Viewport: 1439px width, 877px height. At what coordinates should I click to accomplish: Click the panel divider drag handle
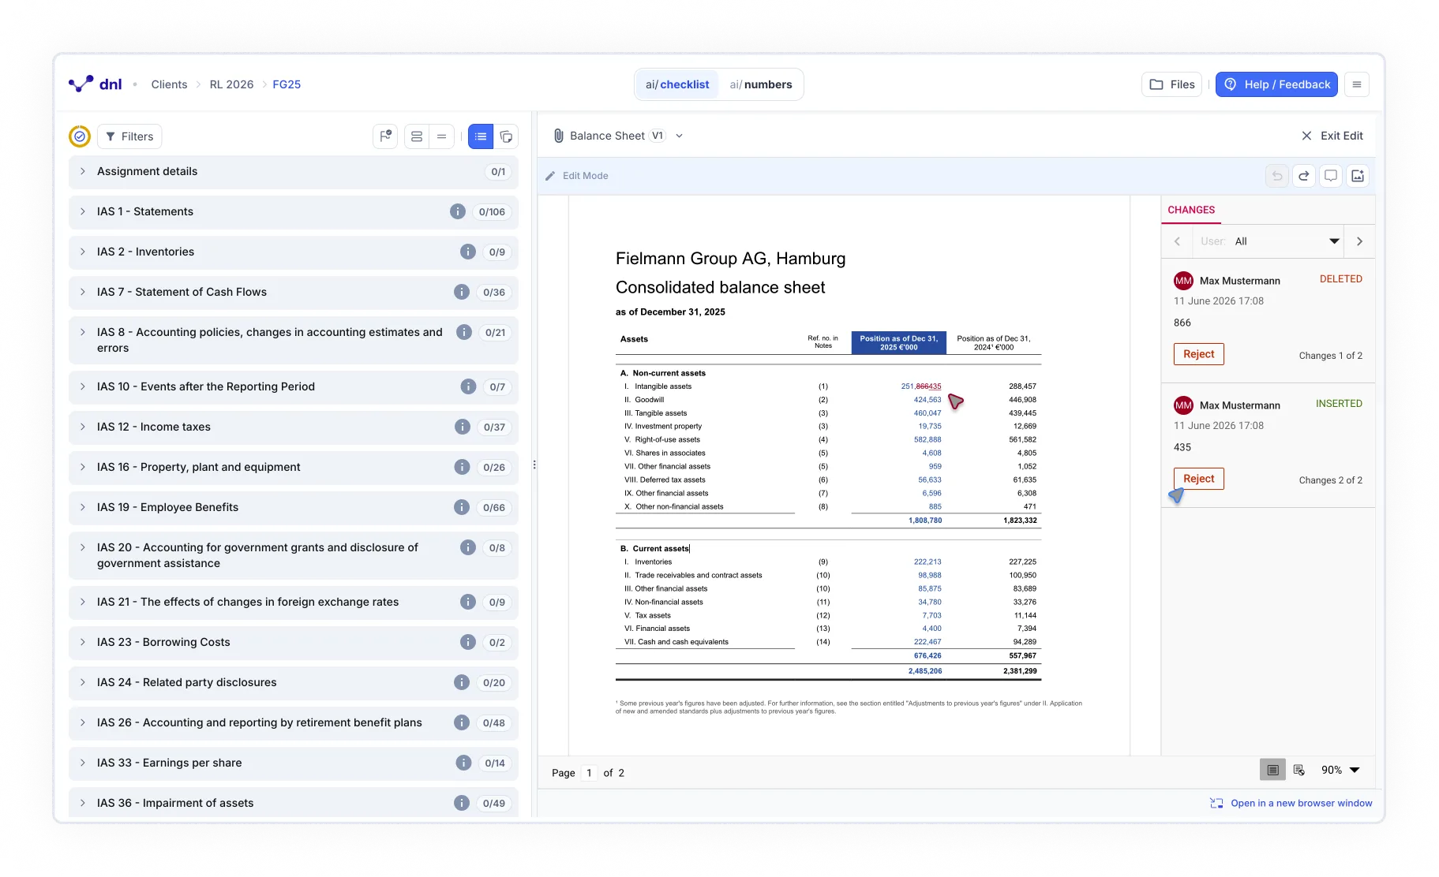coord(534,465)
